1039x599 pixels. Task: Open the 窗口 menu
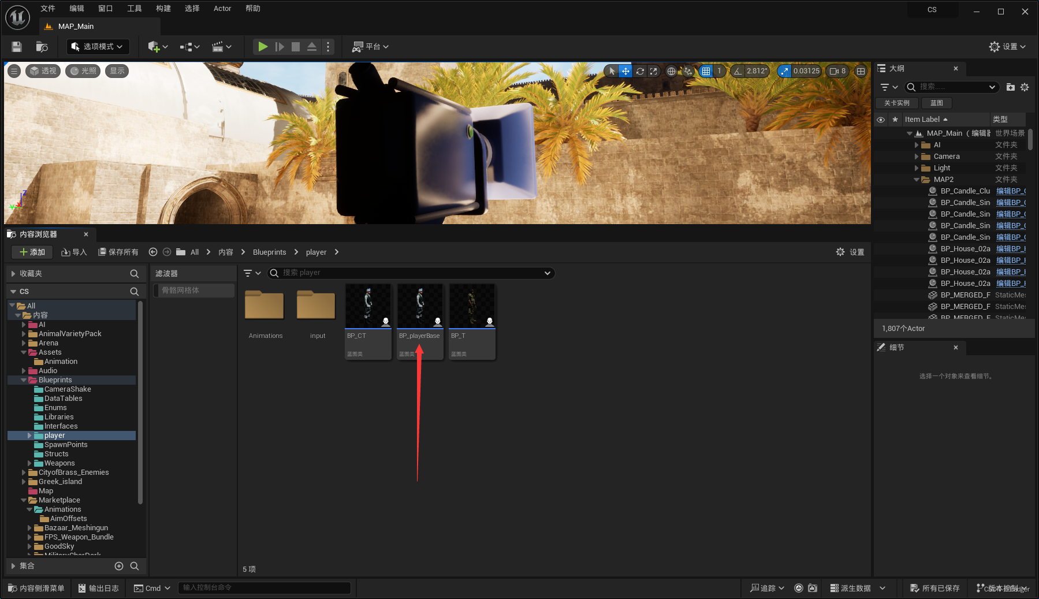(106, 9)
